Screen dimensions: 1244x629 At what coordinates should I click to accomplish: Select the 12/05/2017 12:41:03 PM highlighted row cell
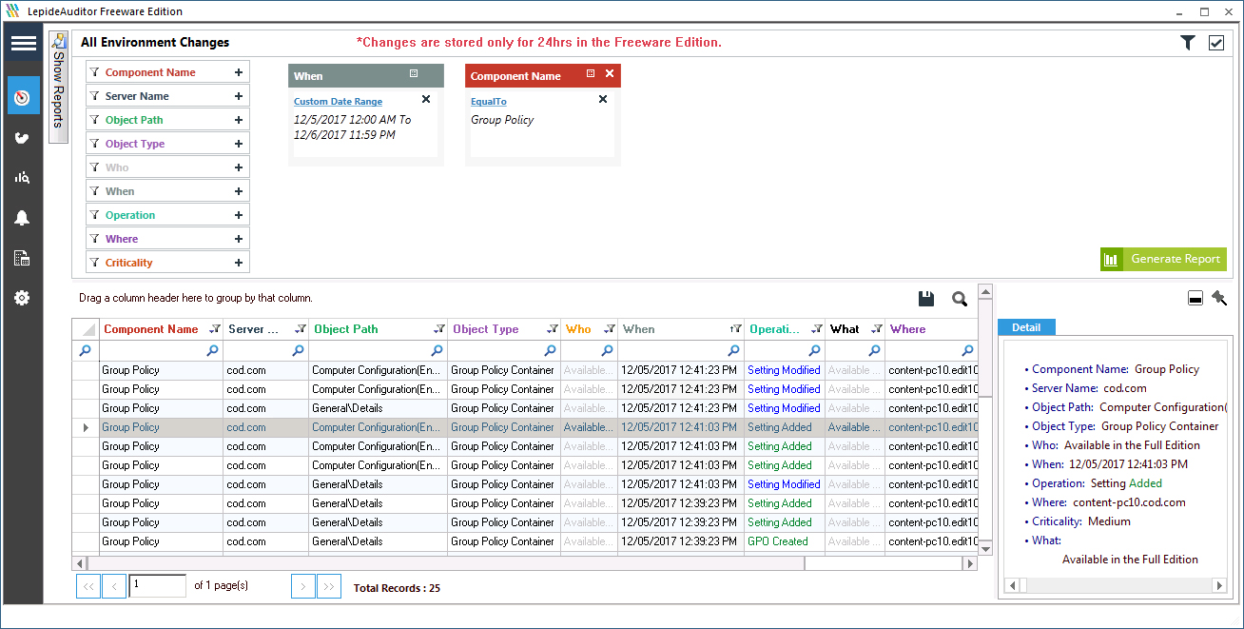681,427
